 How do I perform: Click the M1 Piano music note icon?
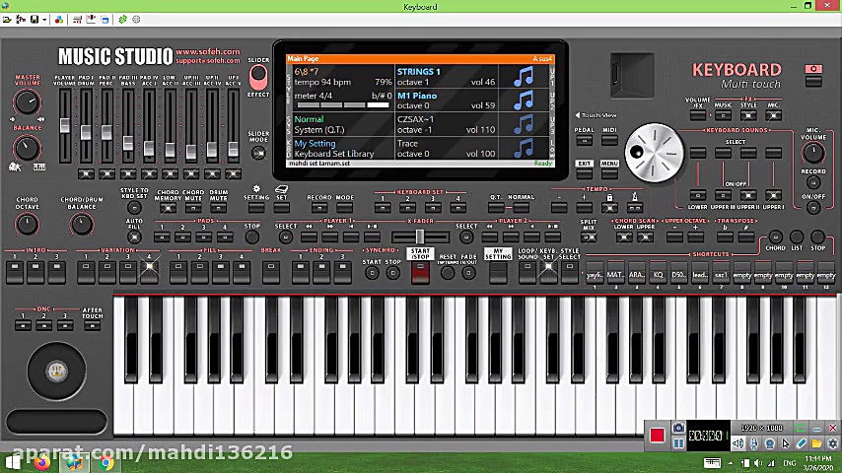524,101
